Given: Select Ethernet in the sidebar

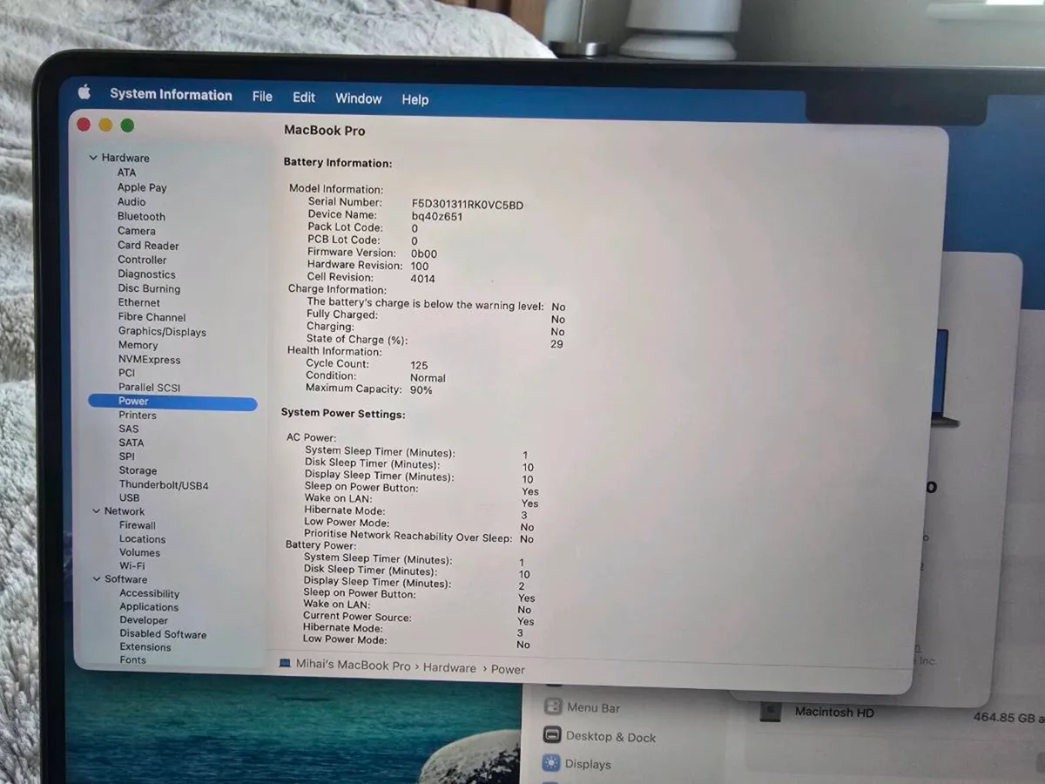Looking at the screenshot, I should coord(139,302).
